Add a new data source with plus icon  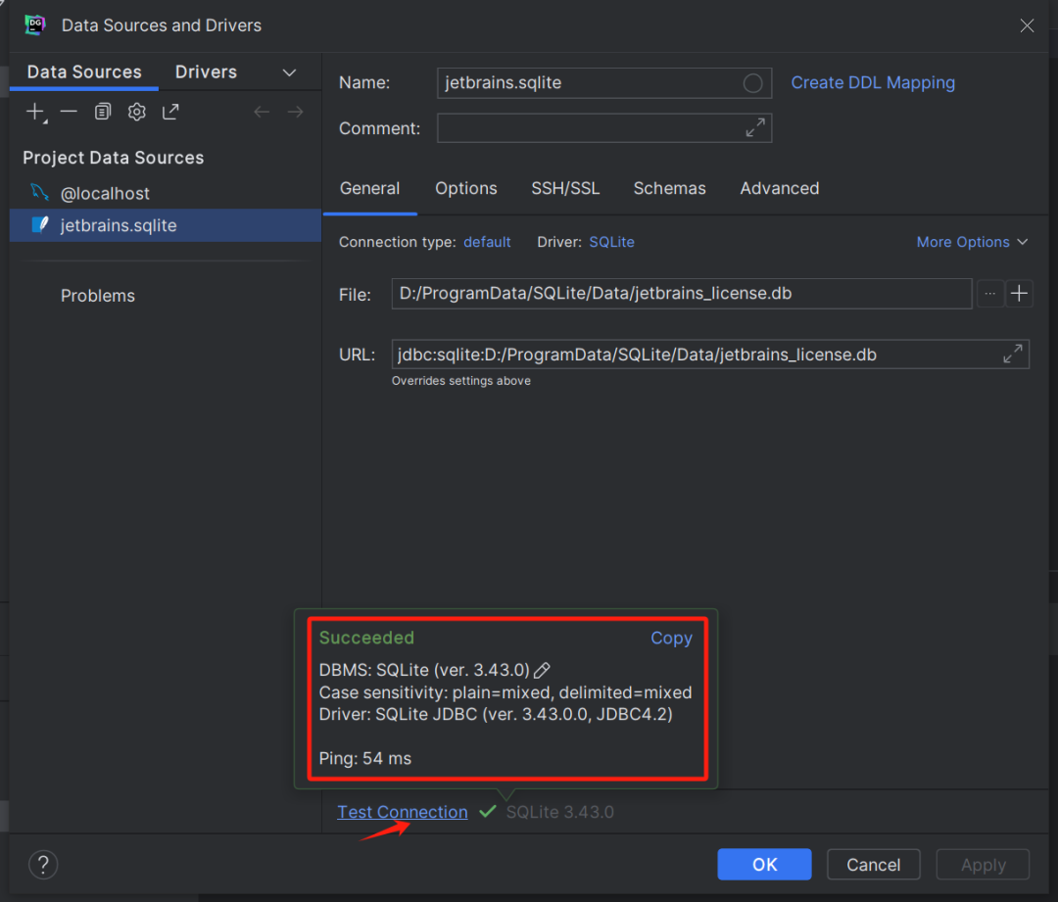[x=34, y=112]
